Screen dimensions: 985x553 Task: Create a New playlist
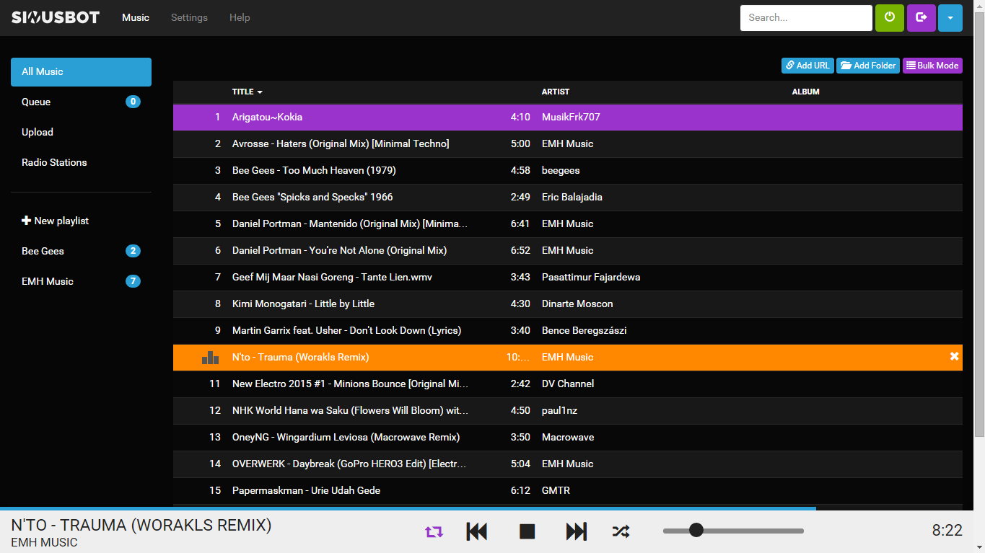coord(56,221)
